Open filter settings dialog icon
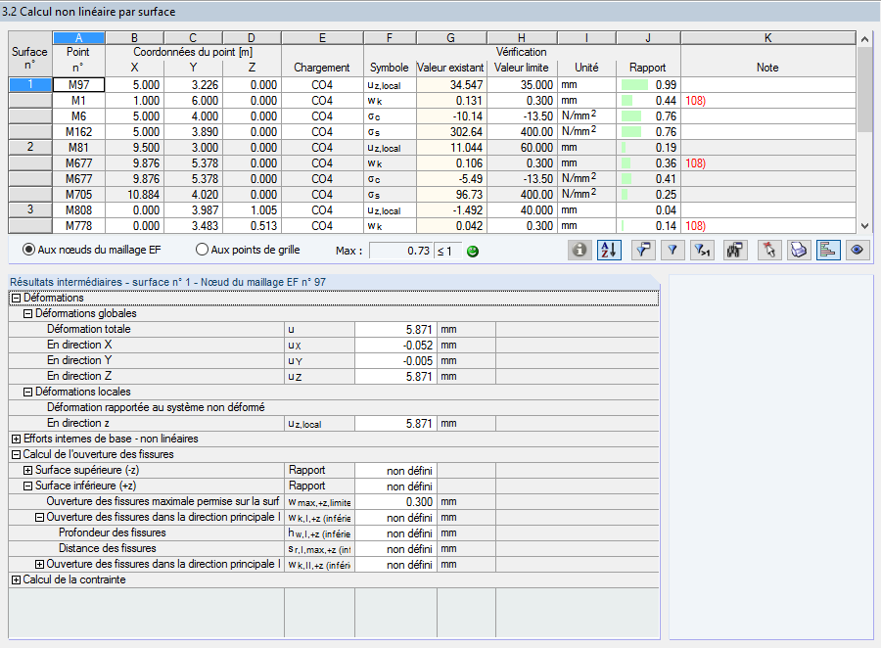The image size is (881, 648). pyautogui.click(x=643, y=250)
